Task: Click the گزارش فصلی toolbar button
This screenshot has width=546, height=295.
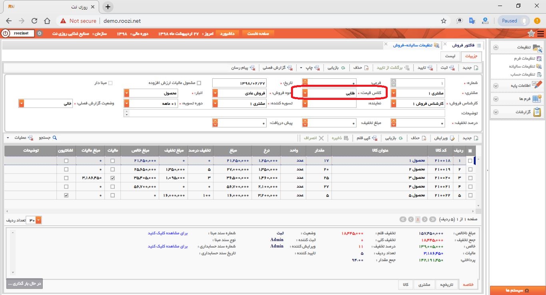Action: 277,68
